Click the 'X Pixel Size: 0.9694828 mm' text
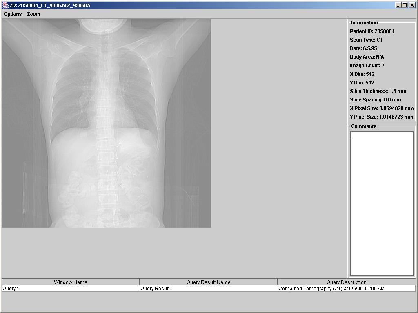 (x=382, y=108)
